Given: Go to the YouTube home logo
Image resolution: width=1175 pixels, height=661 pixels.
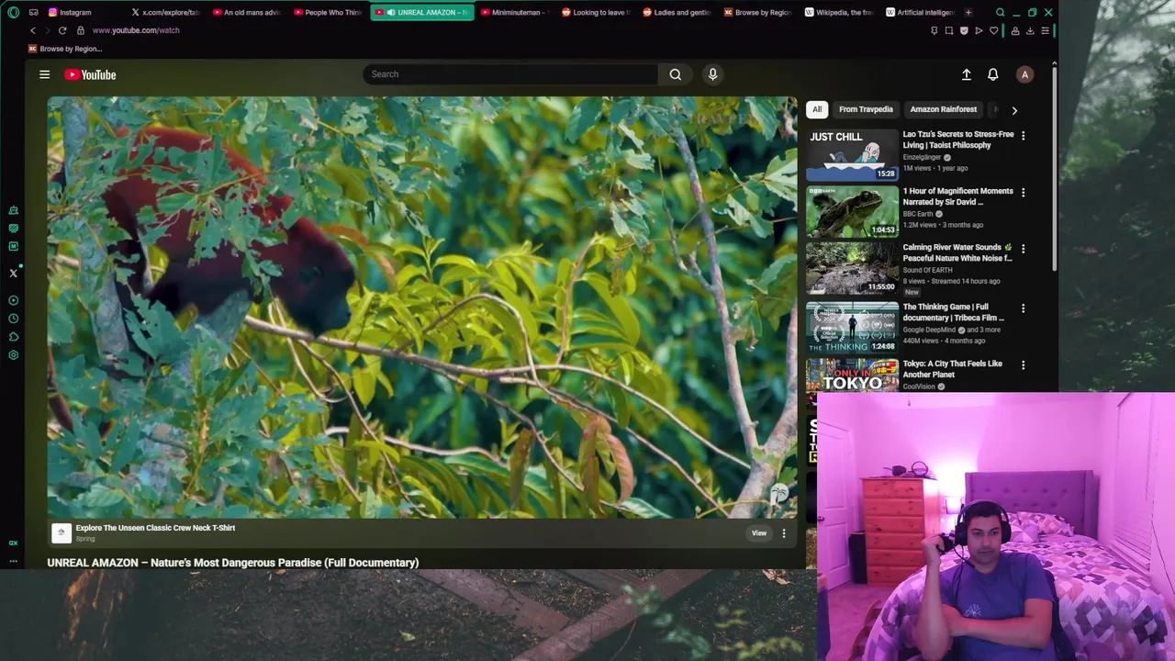Looking at the screenshot, I should tap(90, 74).
